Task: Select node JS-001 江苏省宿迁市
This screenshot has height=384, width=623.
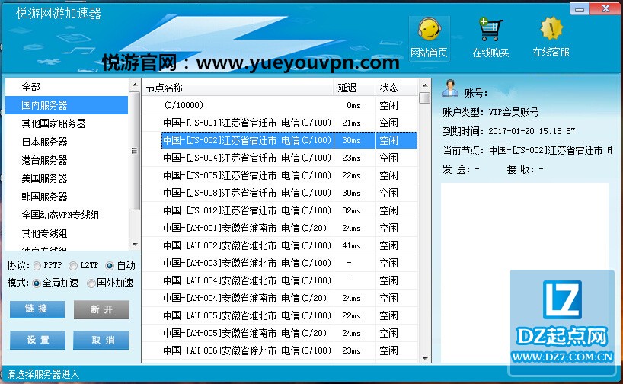Action: pos(280,123)
